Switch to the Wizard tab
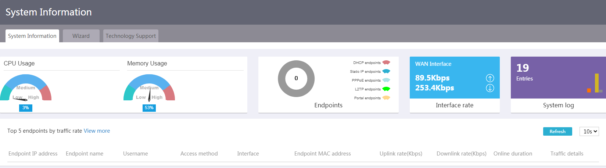The height and width of the screenshot is (168, 606). pos(81,36)
